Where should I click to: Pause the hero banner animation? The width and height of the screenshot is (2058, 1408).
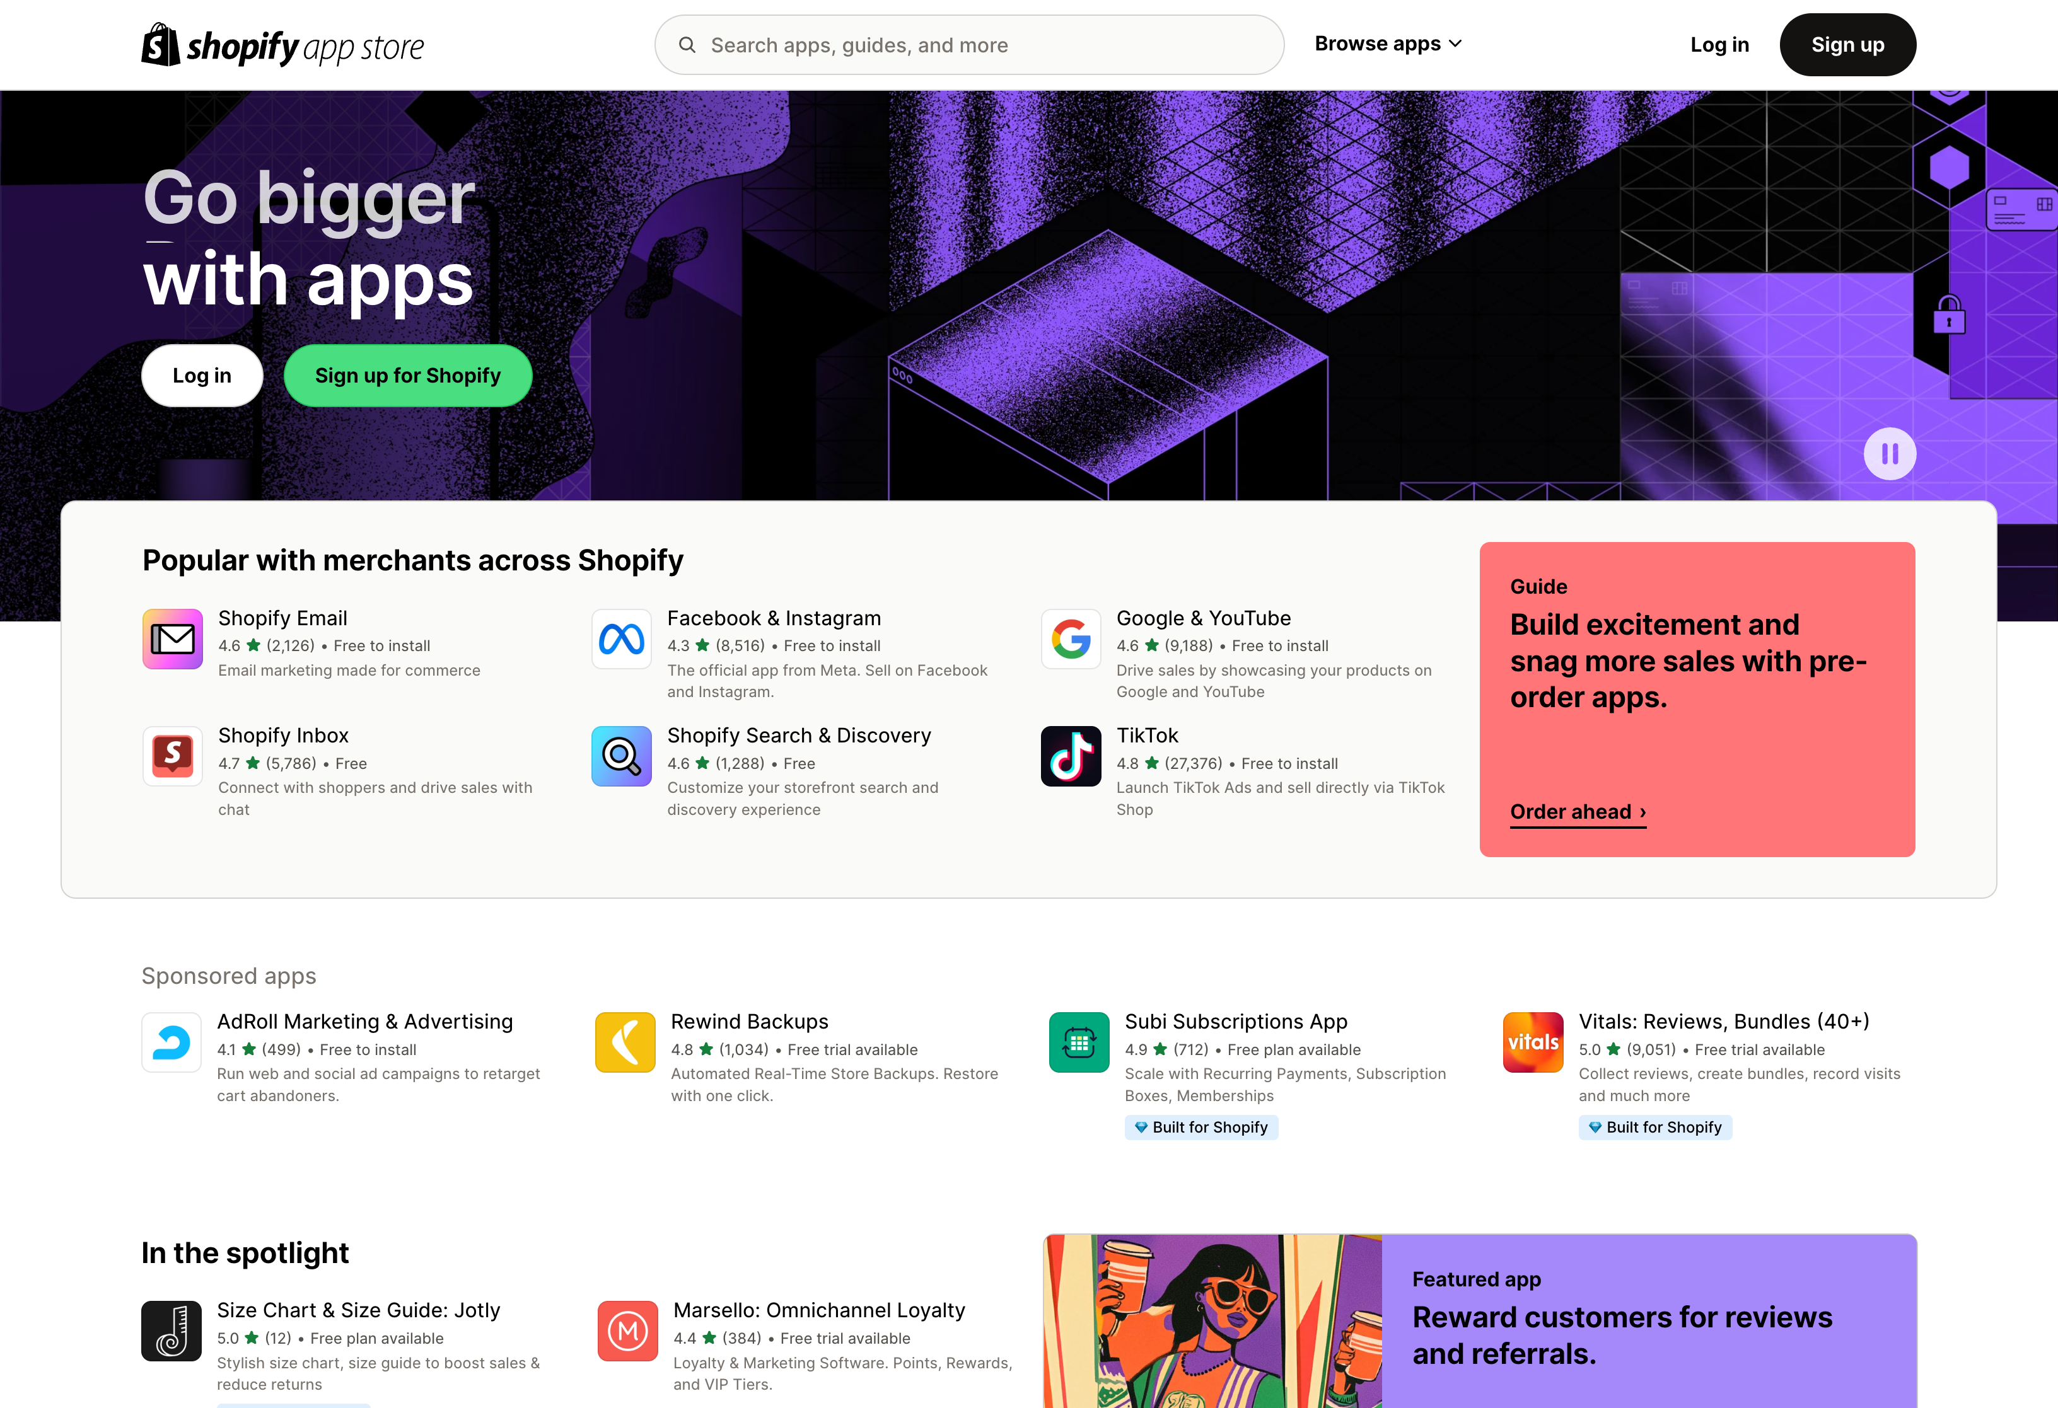1890,454
